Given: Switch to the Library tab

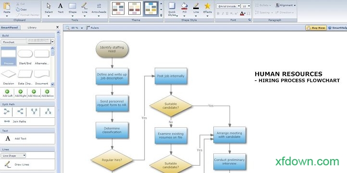Looking at the screenshot, I should (x=32, y=28).
